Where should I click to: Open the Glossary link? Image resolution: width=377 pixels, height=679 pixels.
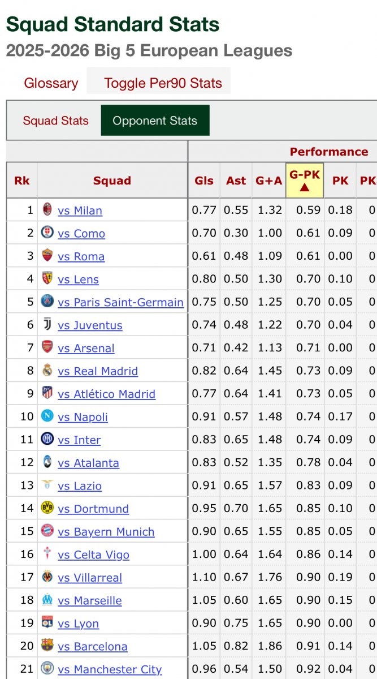coord(51,83)
